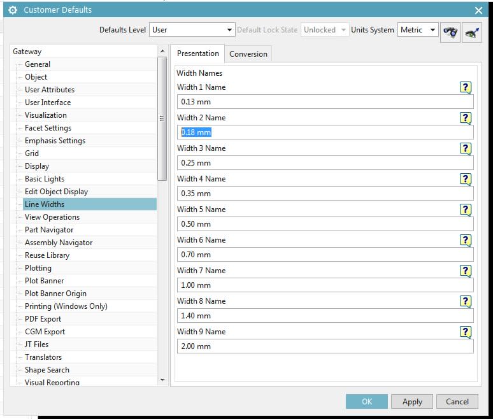The image size is (493, 419).
Task: Click the binoculars Find Default icon
Action: click(450, 32)
